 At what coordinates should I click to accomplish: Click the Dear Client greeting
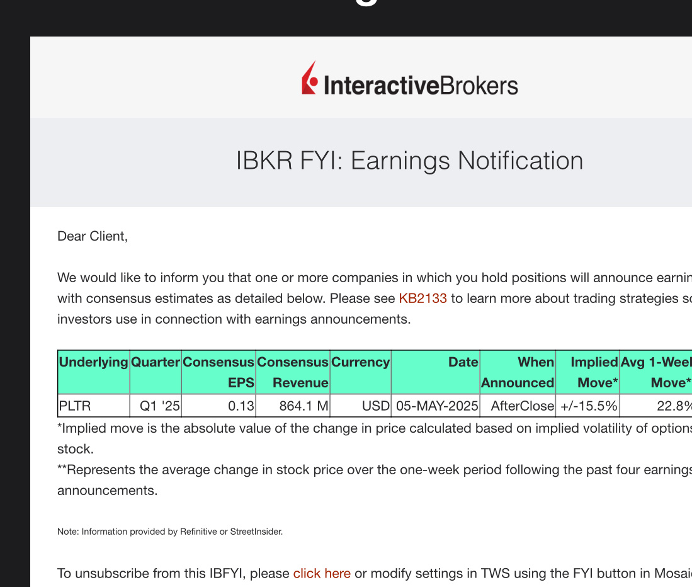[x=93, y=236]
